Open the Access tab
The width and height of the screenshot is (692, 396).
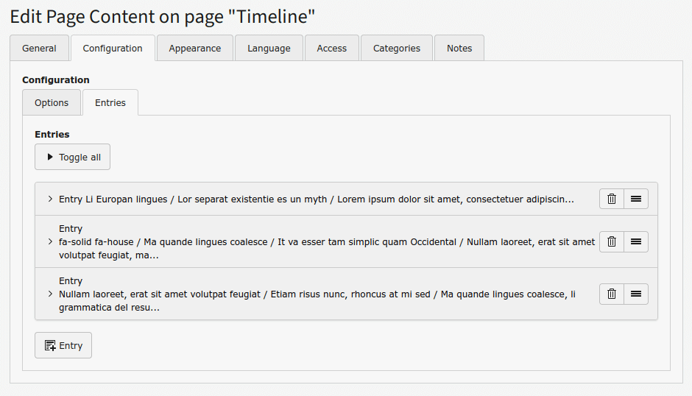click(x=331, y=49)
